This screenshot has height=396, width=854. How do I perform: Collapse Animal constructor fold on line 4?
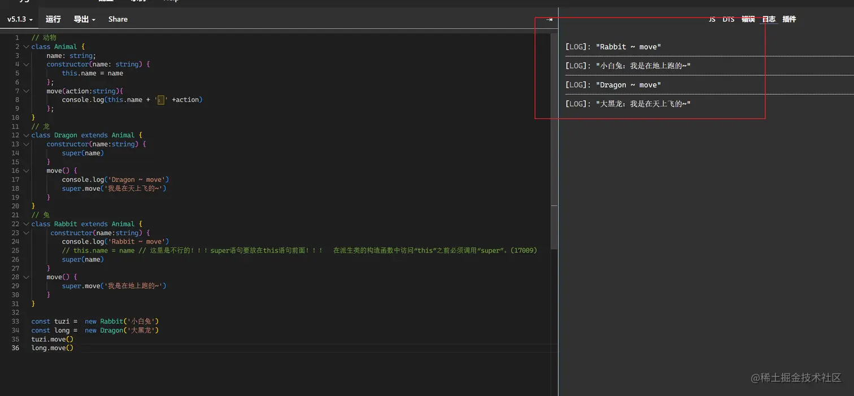26,64
